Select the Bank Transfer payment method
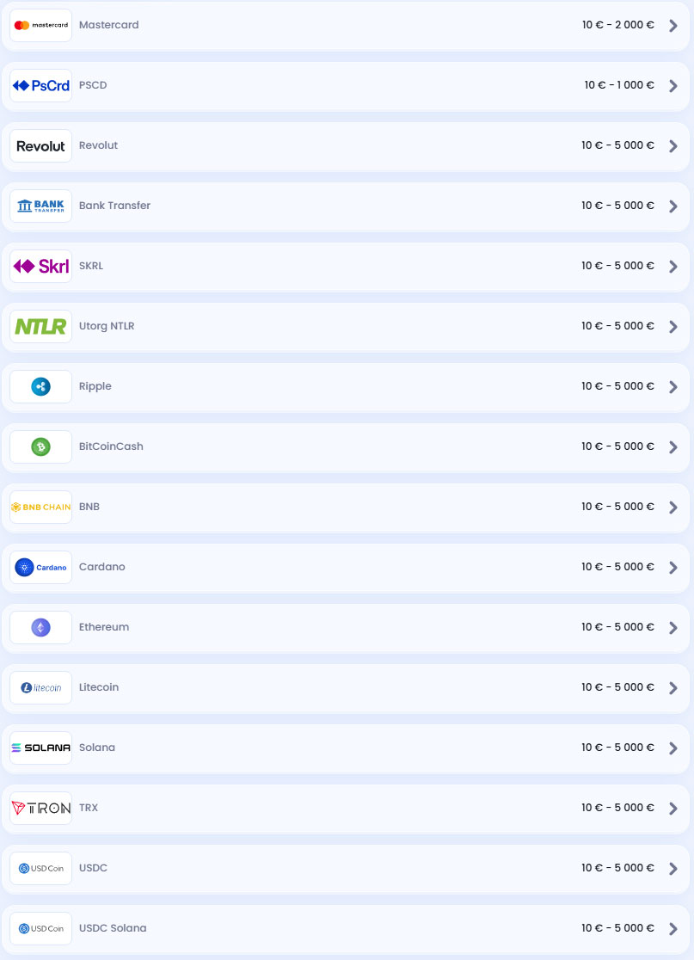This screenshot has height=960, width=694. click(x=344, y=206)
